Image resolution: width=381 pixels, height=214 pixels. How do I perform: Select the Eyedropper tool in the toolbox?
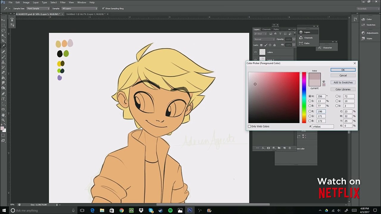coord(3,46)
